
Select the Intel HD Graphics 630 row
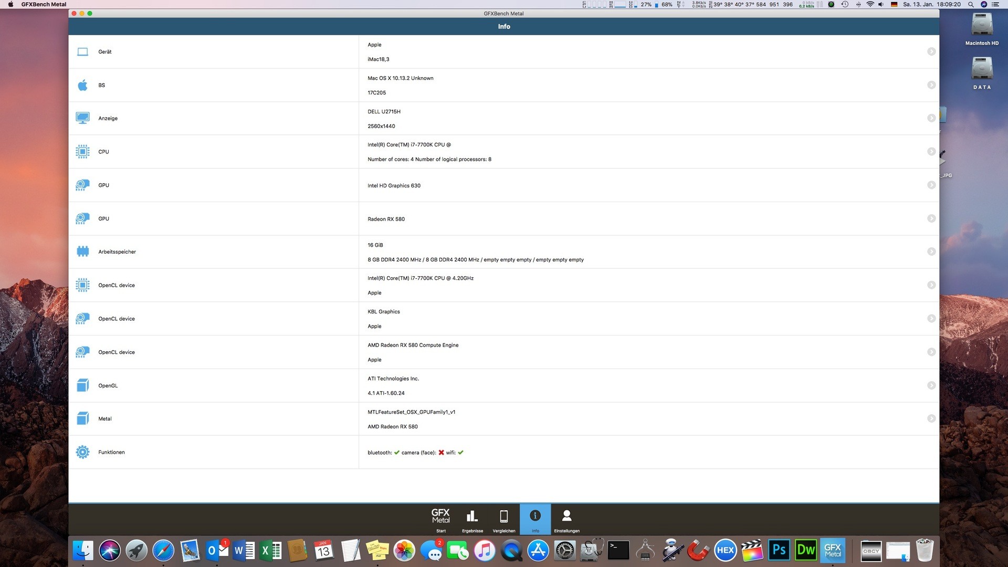click(x=394, y=185)
